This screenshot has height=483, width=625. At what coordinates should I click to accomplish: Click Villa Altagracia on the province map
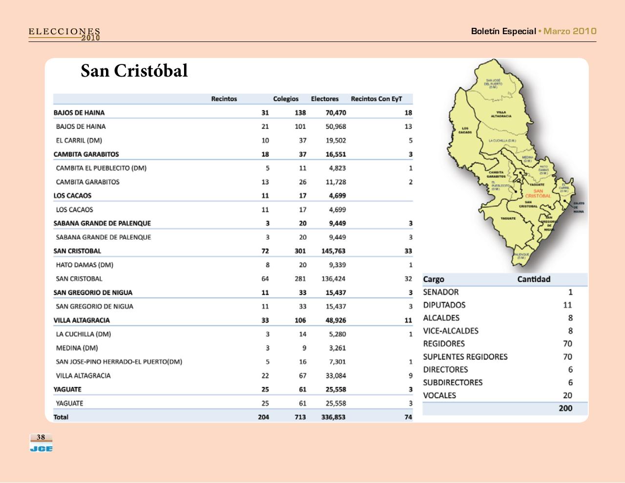[501, 115]
